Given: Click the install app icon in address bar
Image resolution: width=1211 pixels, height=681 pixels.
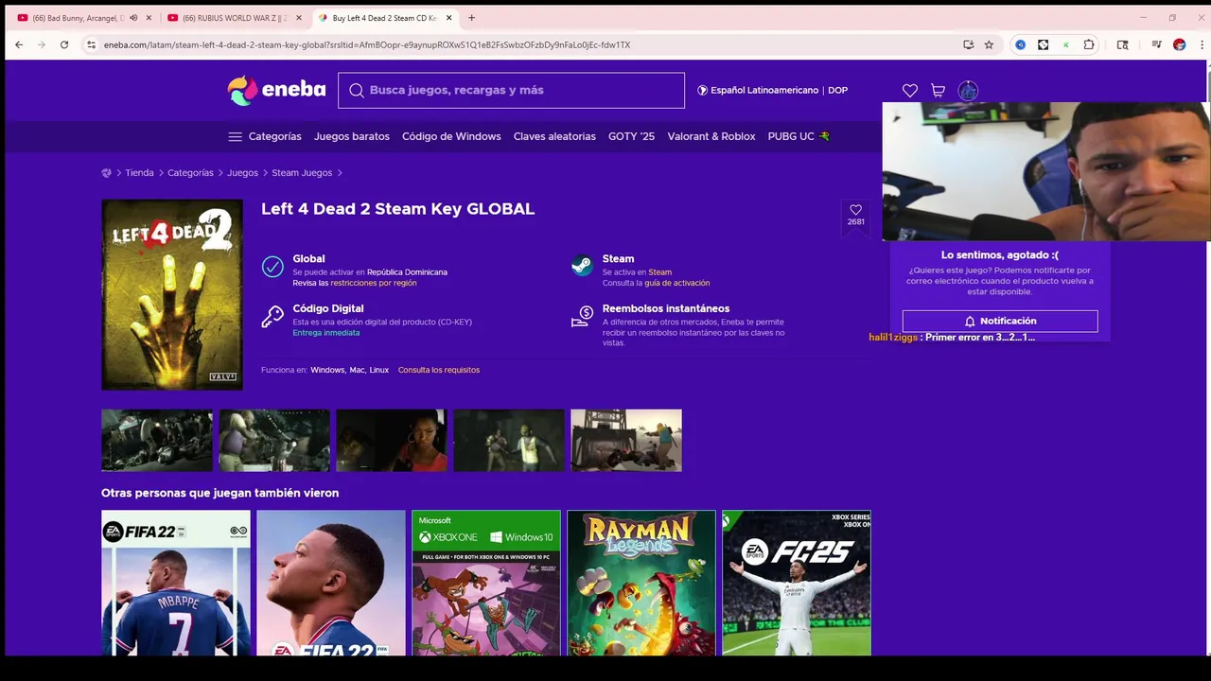Looking at the screenshot, I should (x=968, y=44).
